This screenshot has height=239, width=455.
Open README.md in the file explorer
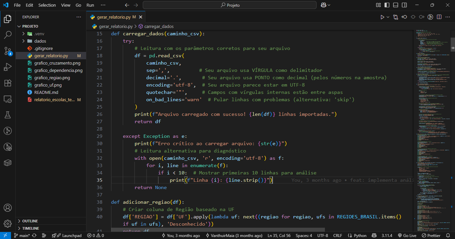[x=46, y=92]
